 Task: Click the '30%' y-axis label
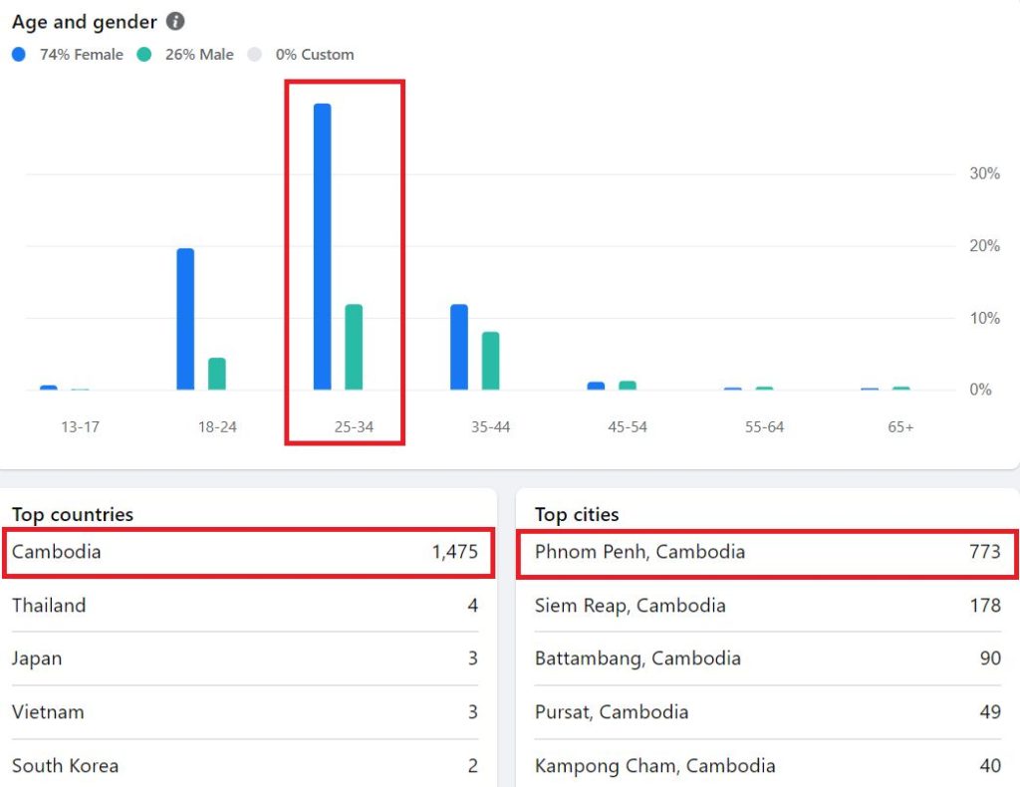click(x=985, y=173)
